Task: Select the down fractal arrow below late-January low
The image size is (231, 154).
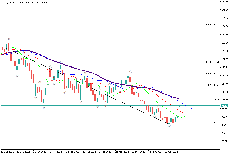Action: point(44,108)
